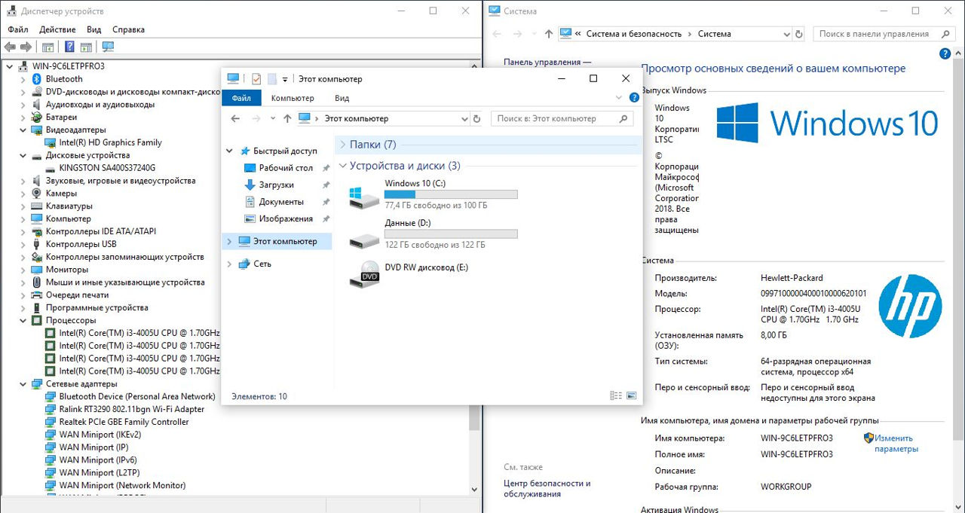Click the blue Help icon in Device Manager toolbar
Image resolution: width=965 pixels, height=513 pixels.
tap(69, 47)
